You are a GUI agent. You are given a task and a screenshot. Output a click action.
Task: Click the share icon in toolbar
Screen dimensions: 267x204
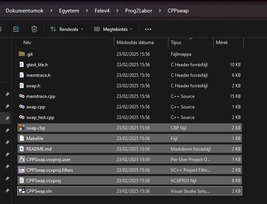click(16, 29)
